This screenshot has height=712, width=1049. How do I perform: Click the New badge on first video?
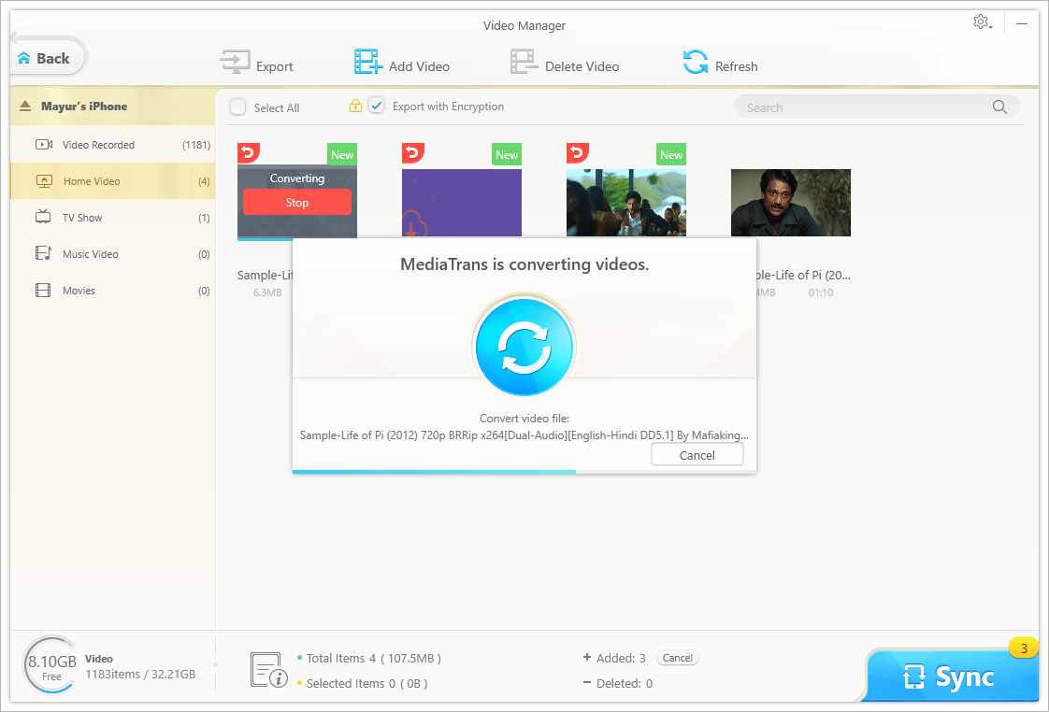click(x=342, y=154)
